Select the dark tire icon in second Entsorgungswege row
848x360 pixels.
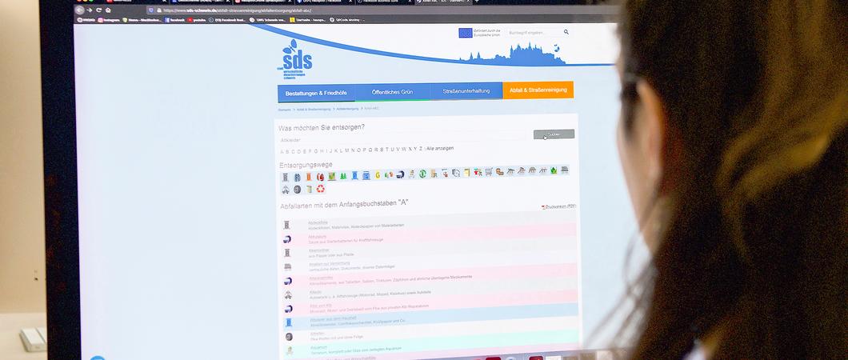(297, 190)
